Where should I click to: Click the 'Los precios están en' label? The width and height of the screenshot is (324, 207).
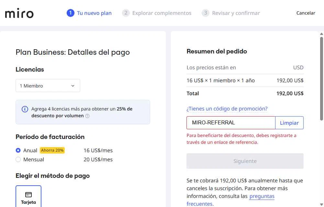[x=211, y=68]
